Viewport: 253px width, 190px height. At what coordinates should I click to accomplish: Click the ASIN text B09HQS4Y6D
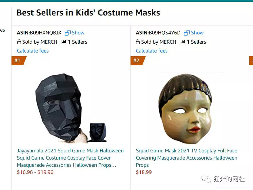tap(164, 33)
